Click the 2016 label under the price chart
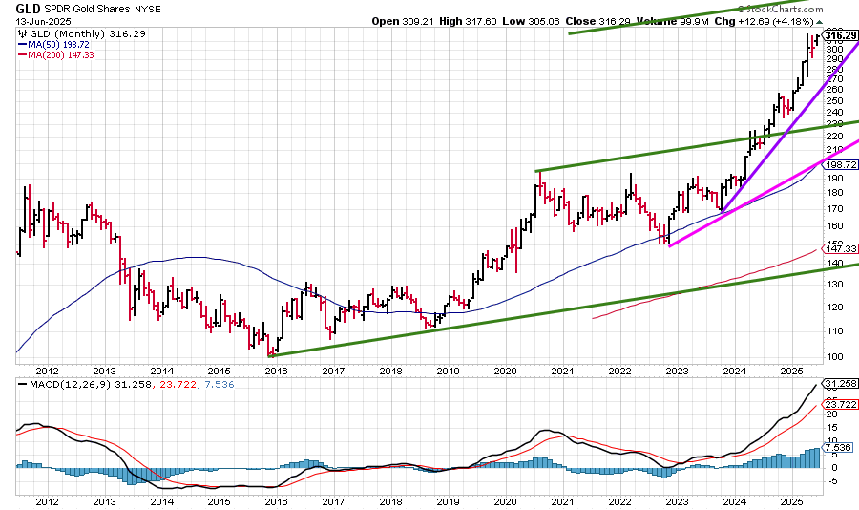 276,372
